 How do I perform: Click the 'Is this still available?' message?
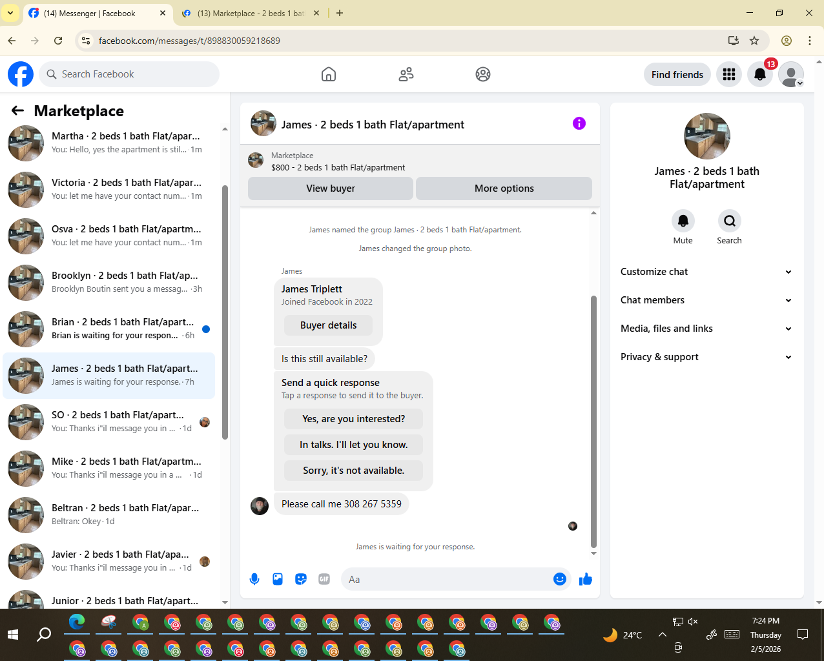pos(324,359)
